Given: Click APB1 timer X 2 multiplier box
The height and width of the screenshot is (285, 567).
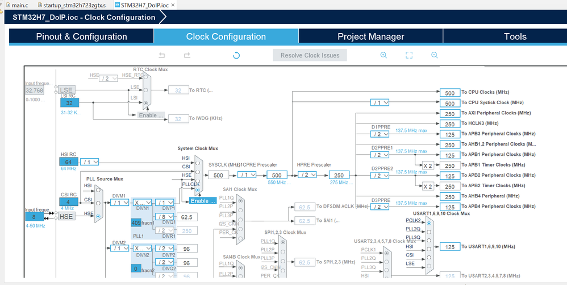Looking at the screenshot, I should tap(428, 166).
